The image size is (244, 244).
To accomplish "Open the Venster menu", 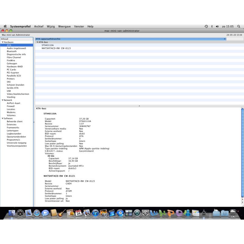I will pyautogui.click(x=79, y=27).
